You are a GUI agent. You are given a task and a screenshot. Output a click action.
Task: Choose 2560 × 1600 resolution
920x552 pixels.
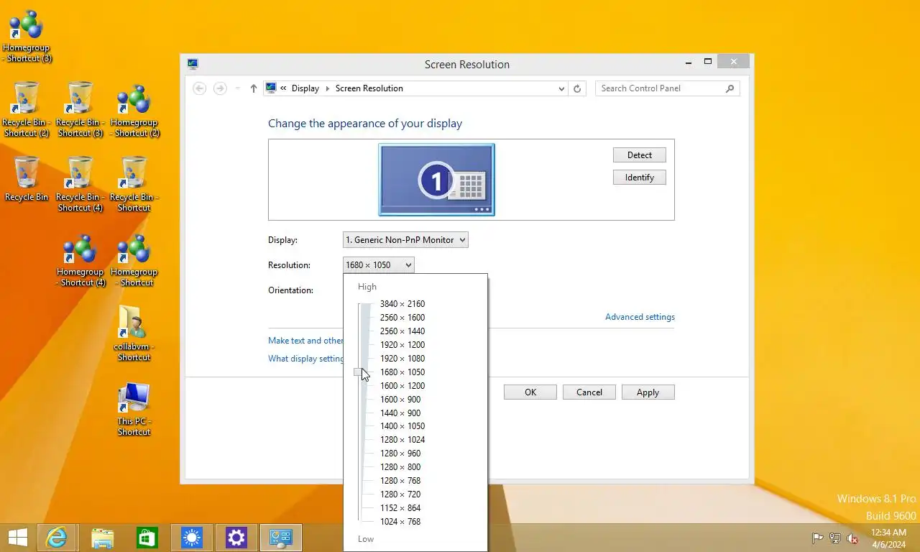(402, 318)
